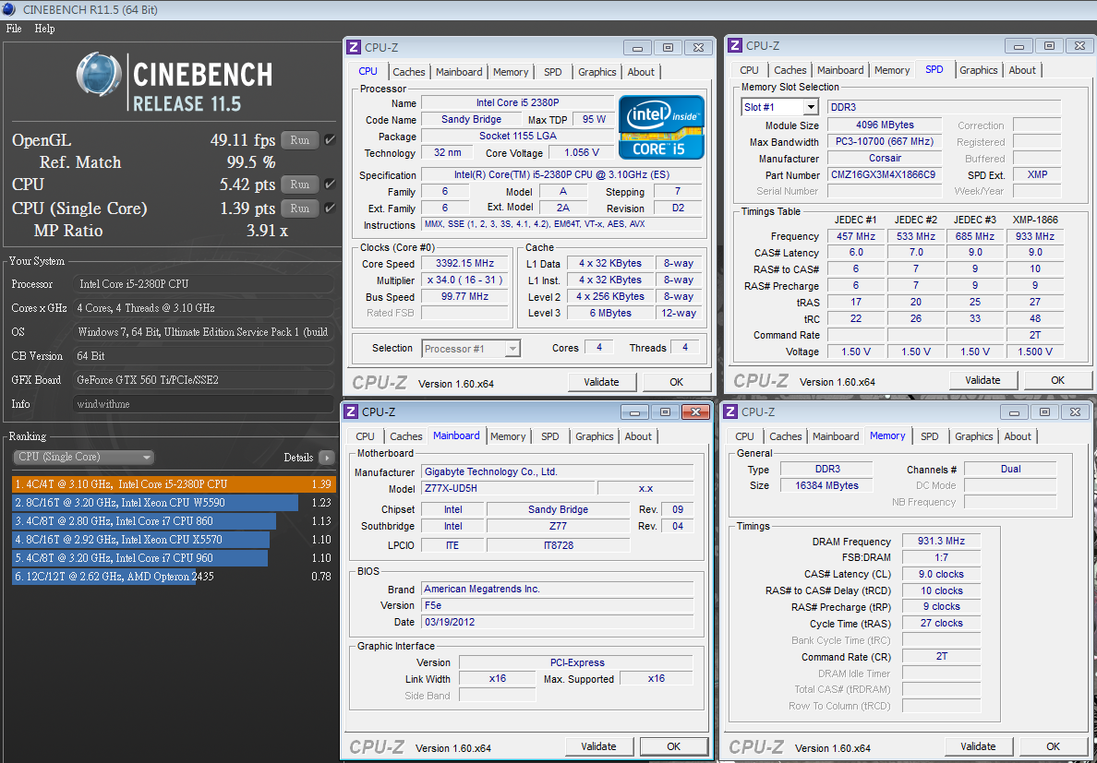
Task: Click the Info field containing windwithme
Action: coord(203,404)
